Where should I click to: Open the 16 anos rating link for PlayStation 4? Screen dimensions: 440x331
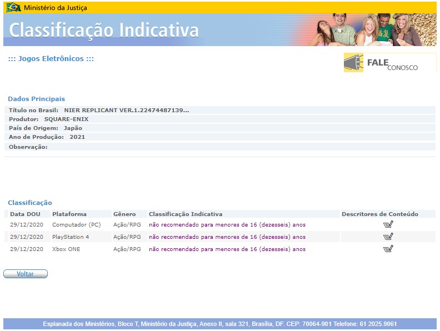pyautogui.click(x=227, y=237)
